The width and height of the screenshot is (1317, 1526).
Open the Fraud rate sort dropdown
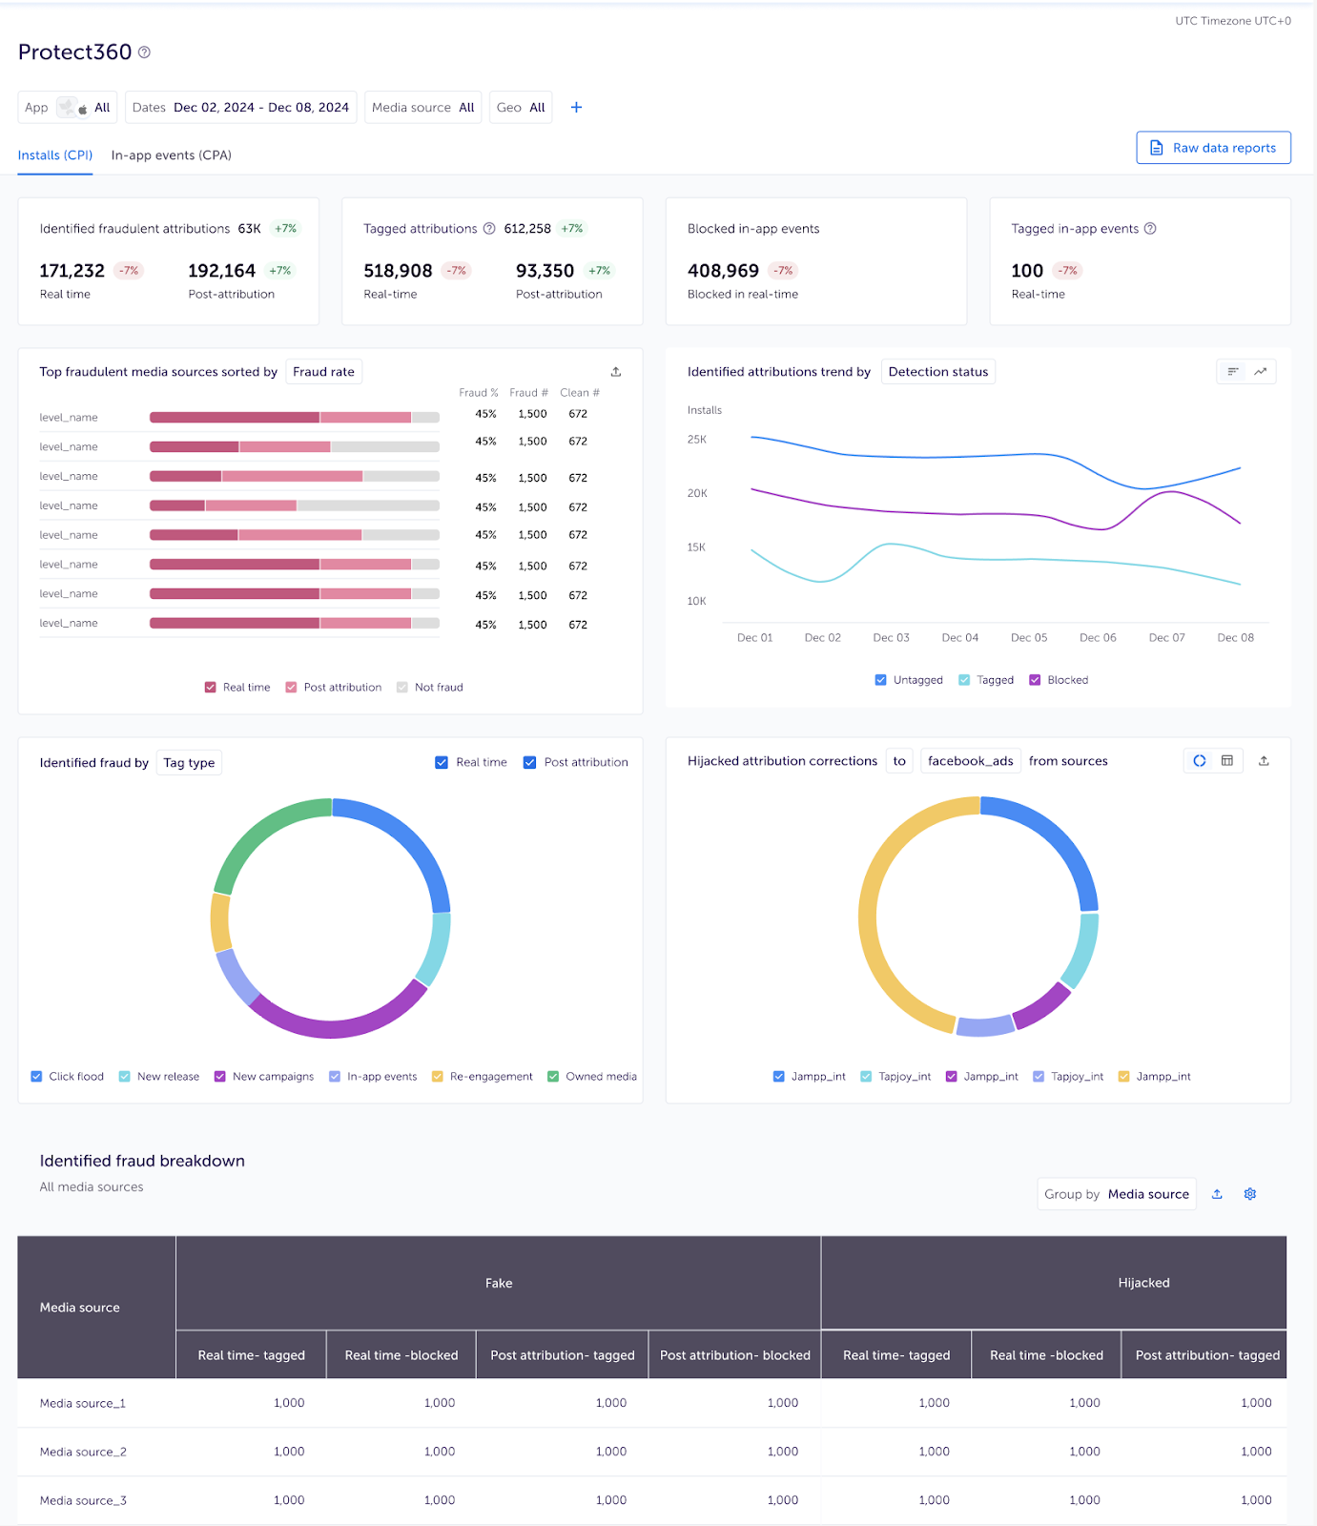[x=323, y=372]
